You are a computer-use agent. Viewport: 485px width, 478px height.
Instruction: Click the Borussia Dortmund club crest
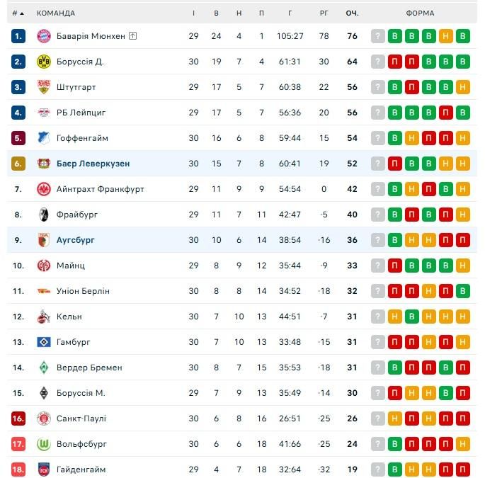pos(44,62)
